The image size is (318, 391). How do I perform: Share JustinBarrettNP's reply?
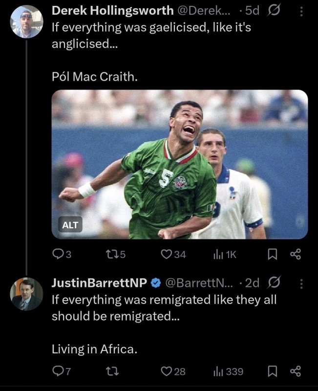(x=295, y=371)
